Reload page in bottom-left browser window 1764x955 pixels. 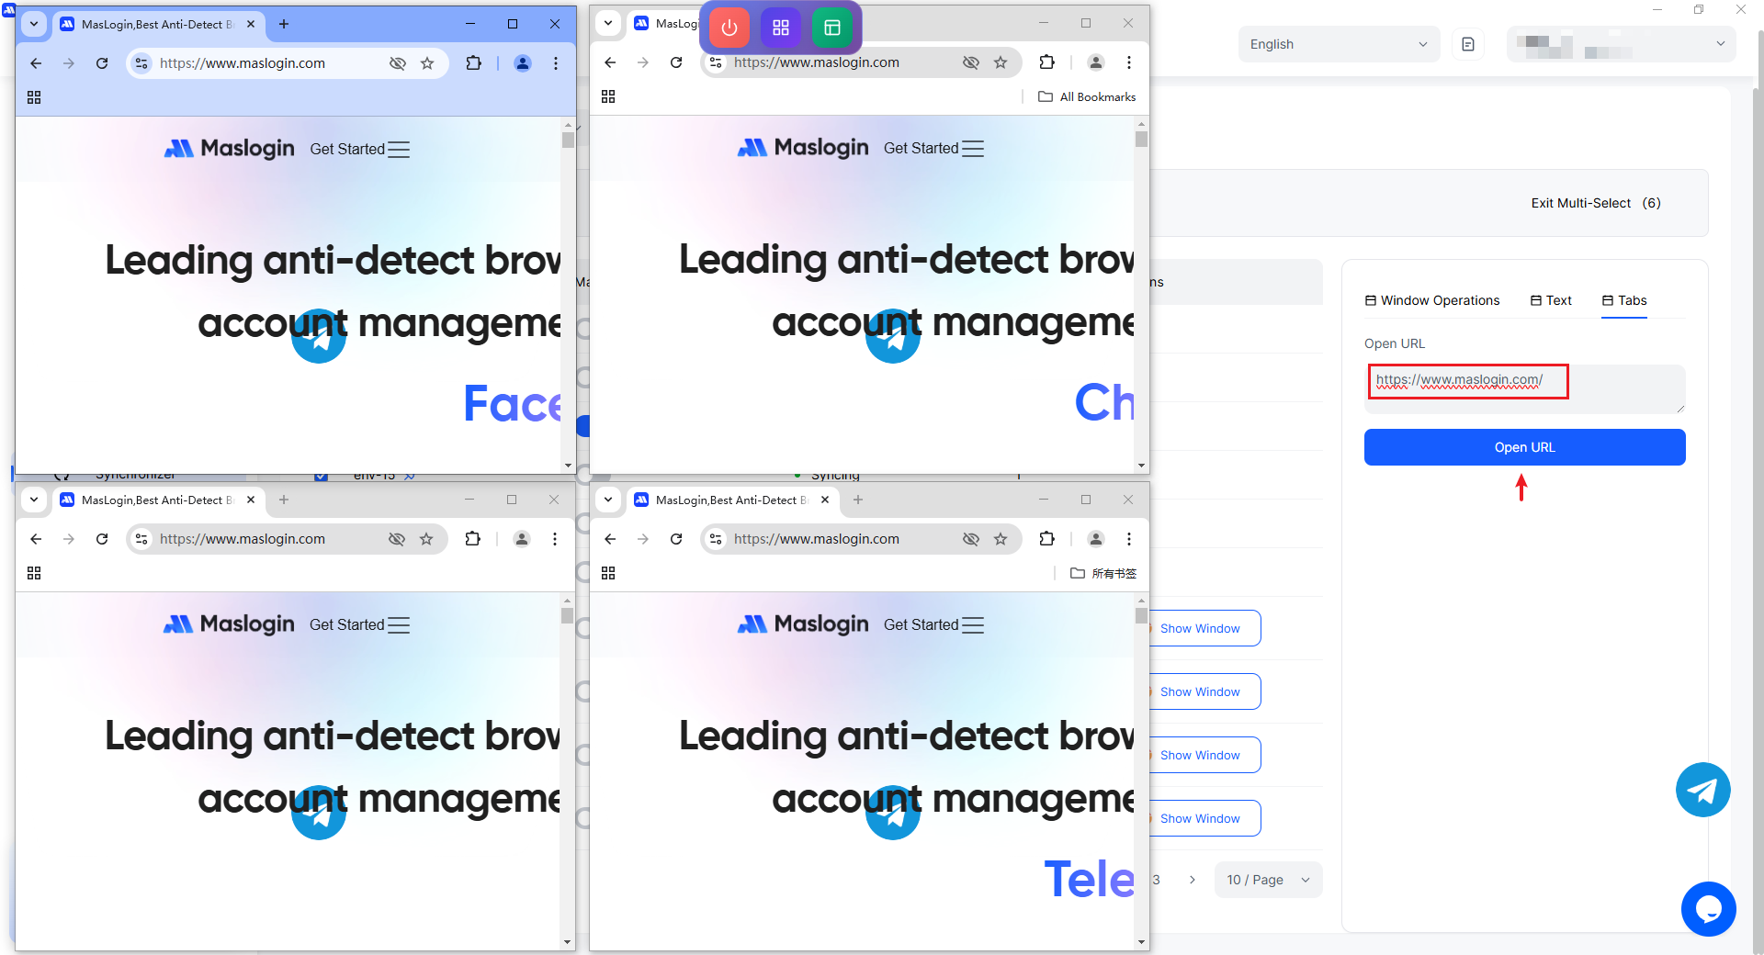102,539
